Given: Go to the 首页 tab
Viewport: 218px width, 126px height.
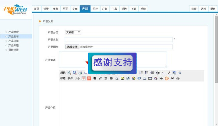Looking at the screenshot, I should [x=37, y=9].
